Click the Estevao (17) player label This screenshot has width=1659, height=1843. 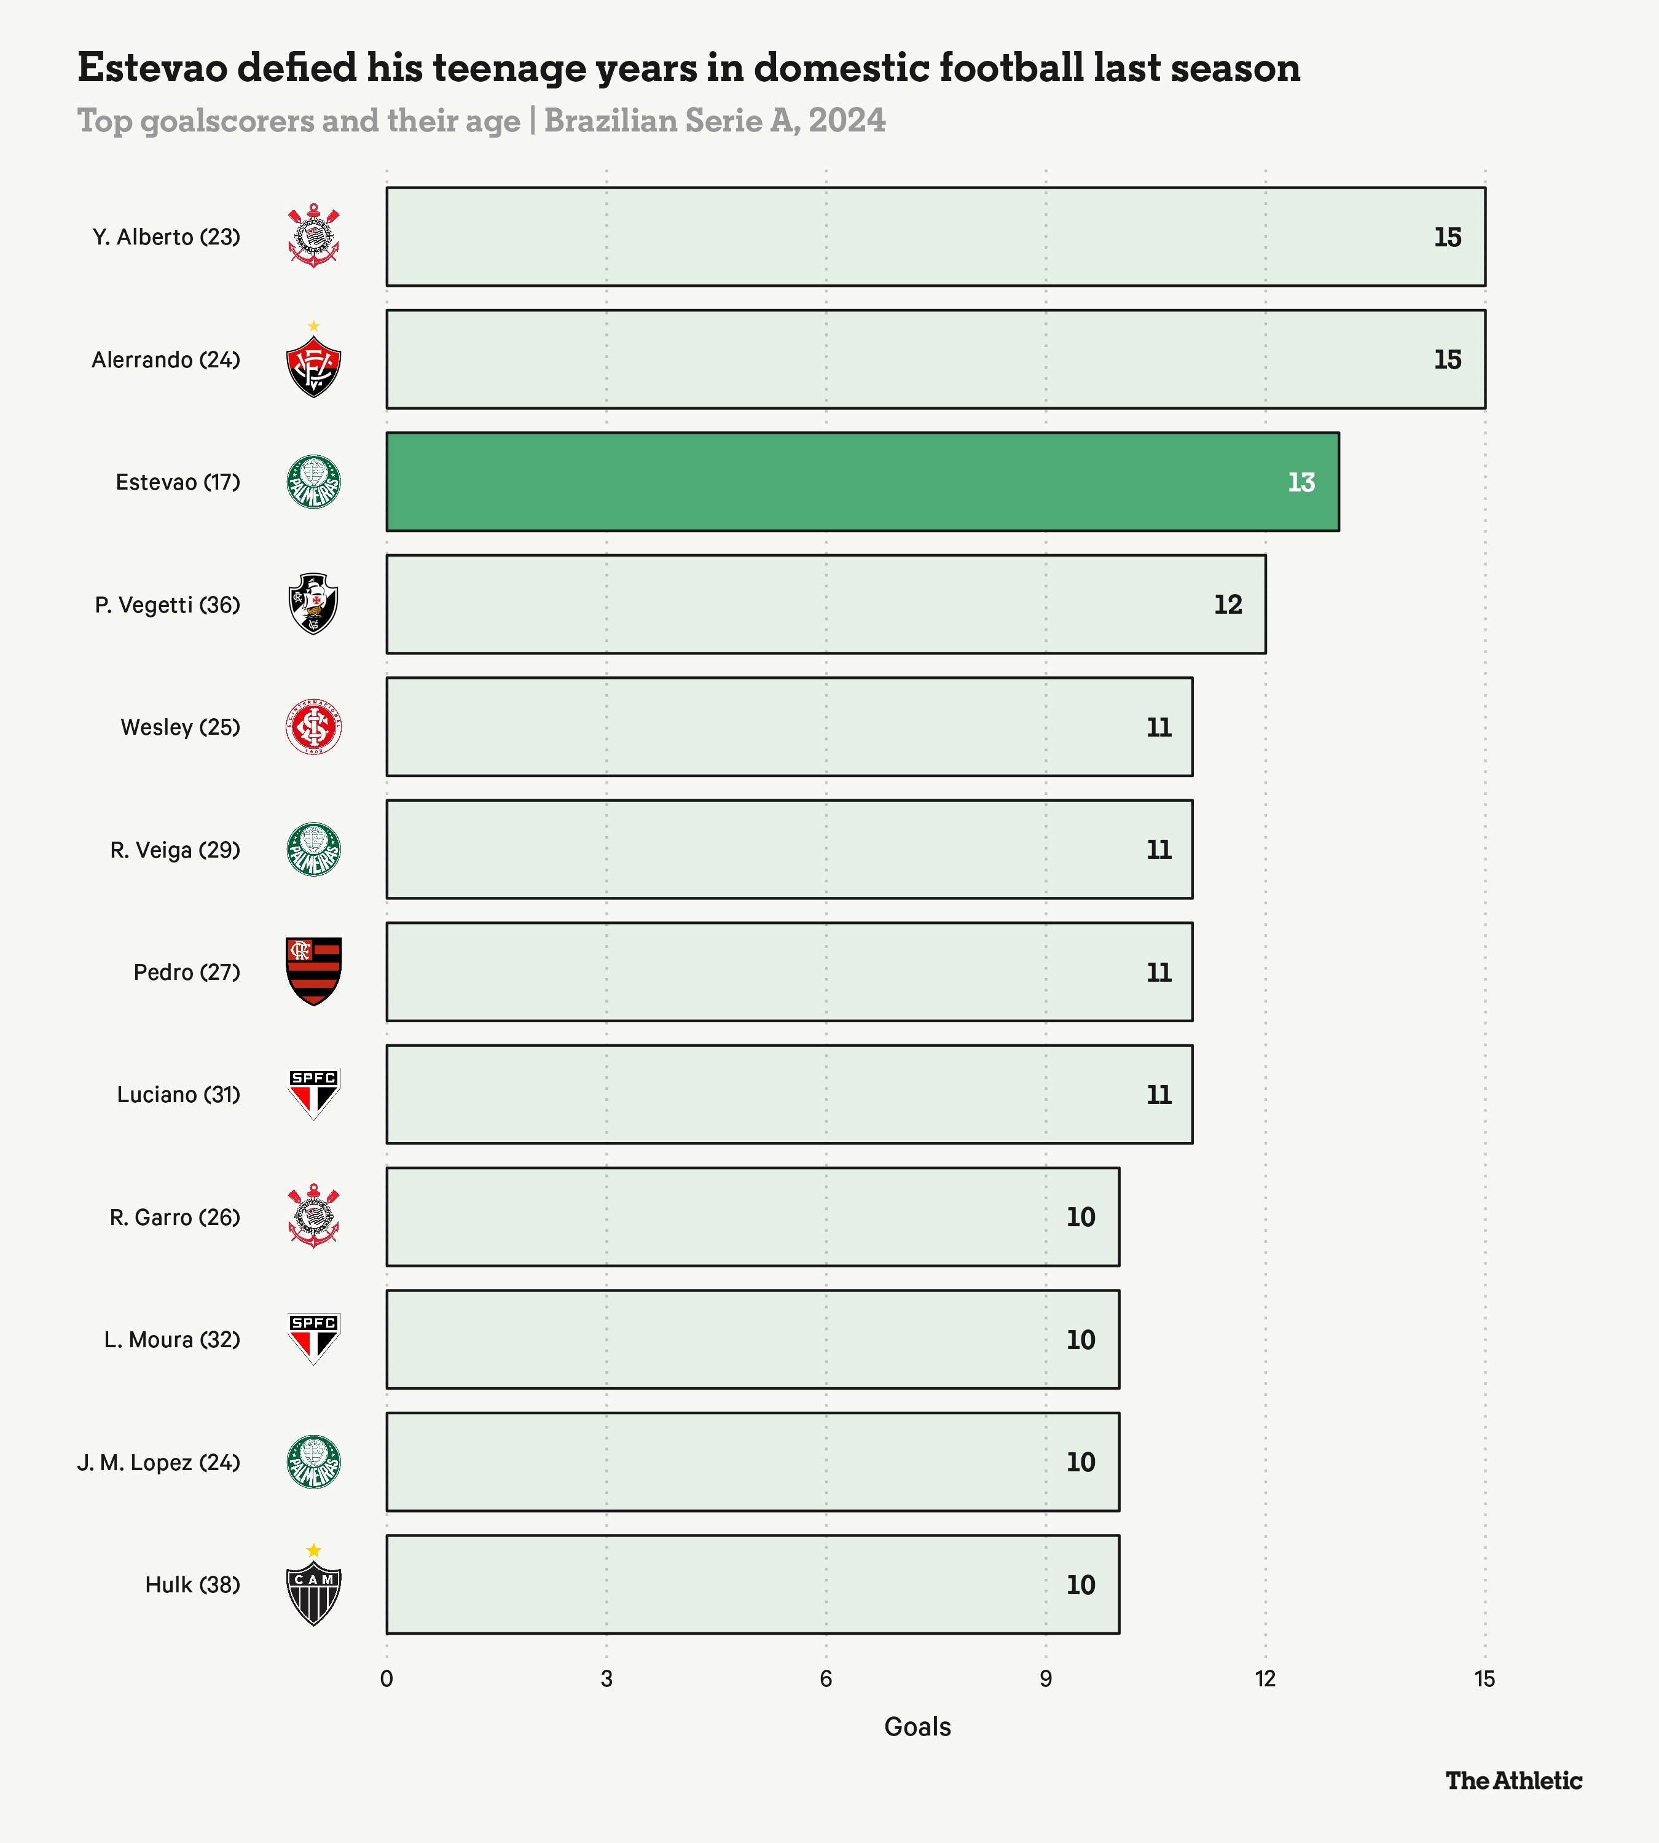pos(178,482)
